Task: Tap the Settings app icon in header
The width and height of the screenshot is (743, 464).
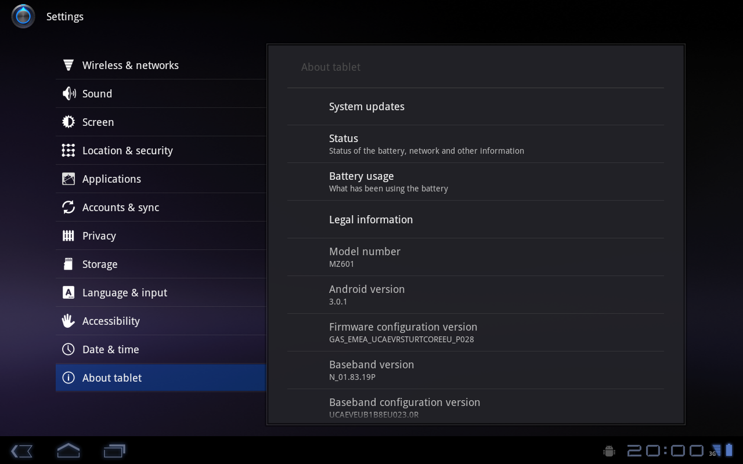Action: click(23, 16)
